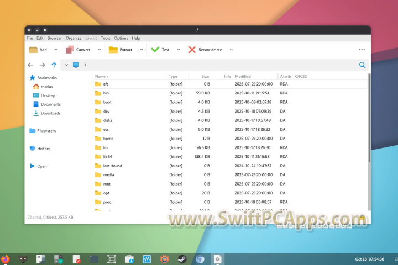Open the File menu
The width and height of the screenshot is (398, 265).
(x=30, y=38)
